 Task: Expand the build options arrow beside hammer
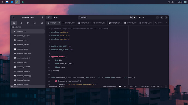pyautogui.click(x=135, y=18)
